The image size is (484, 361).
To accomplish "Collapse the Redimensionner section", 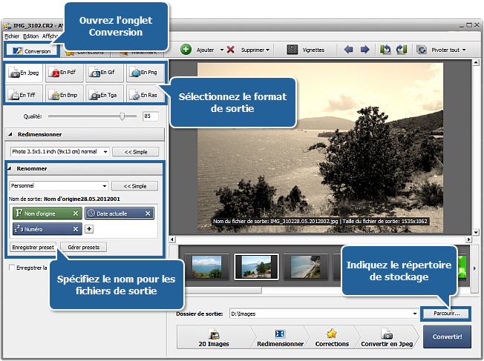I will coord(11,134).
